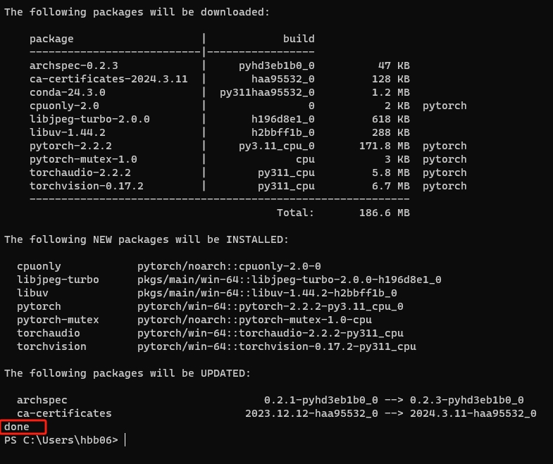Click 'The following packages will be UPDATED' heading
The image size is (553, 464).
pos(128,373)
